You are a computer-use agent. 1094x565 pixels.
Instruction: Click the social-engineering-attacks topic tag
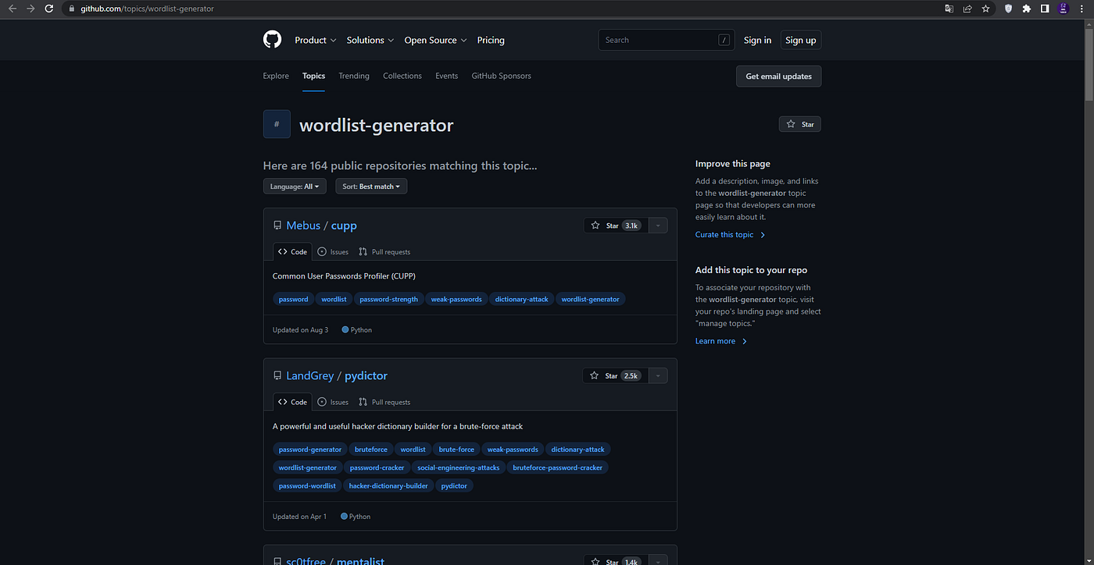click(x=459, y=467)
